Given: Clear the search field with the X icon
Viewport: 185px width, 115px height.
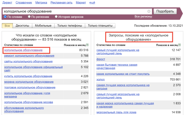Looking at the screenshot, I should [149, 11].
